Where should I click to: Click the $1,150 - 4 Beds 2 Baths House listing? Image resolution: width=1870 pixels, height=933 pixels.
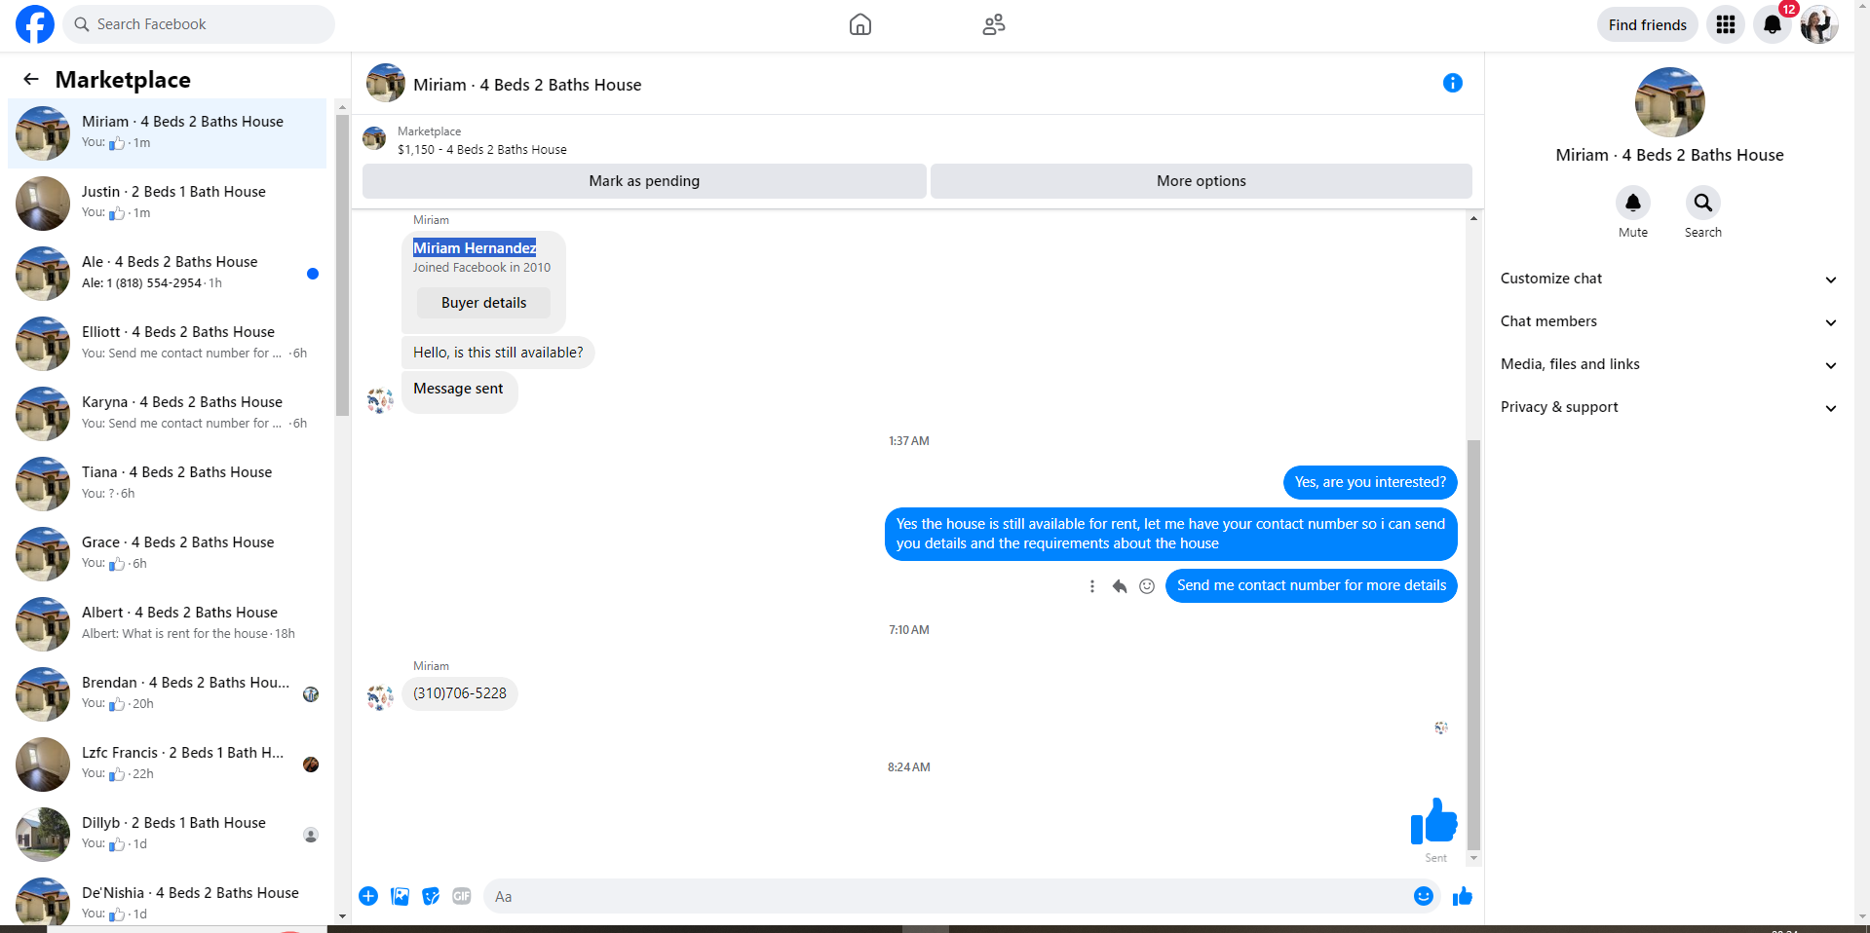point(481,150)
